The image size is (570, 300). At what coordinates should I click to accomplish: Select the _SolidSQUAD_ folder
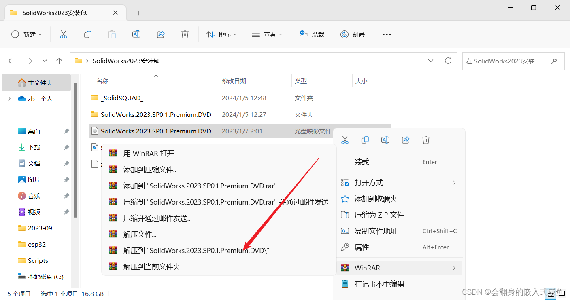(240, 98)
